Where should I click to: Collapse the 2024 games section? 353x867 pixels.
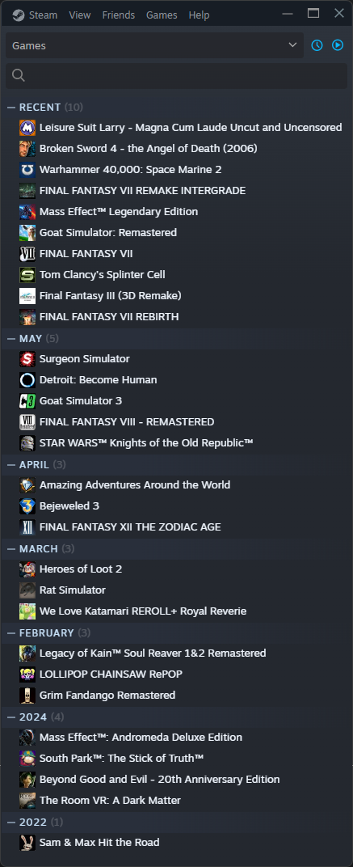click(x=11, y=717)
